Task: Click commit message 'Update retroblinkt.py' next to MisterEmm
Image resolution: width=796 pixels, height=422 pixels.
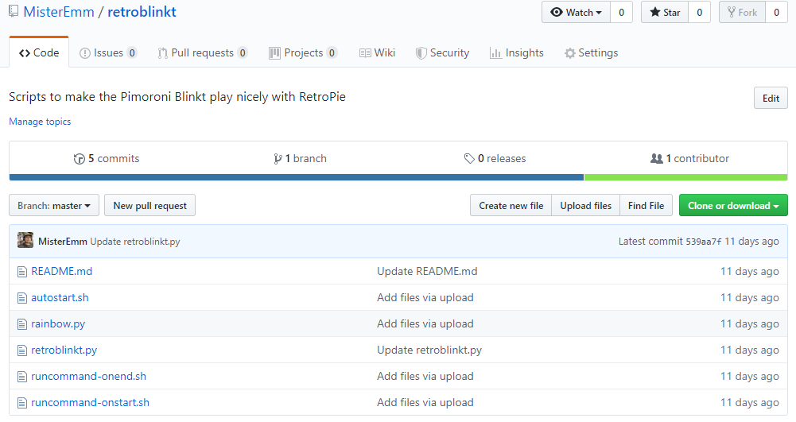Action: [x=135, y=242]
